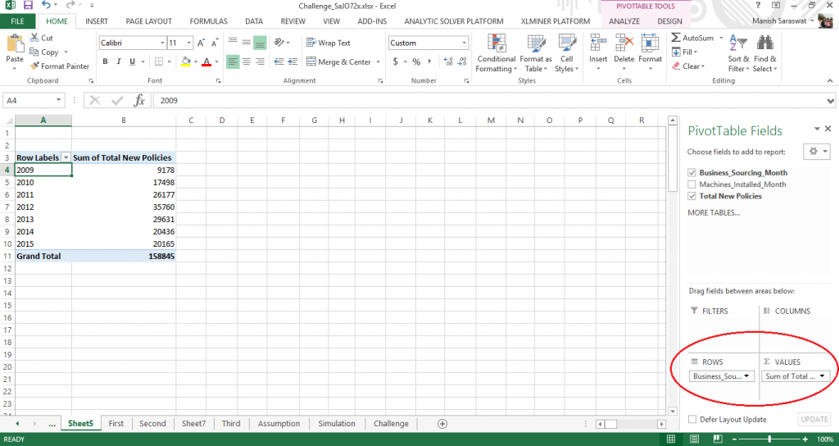Open the Row Labels filter dropdown

[x=66, y=157]
